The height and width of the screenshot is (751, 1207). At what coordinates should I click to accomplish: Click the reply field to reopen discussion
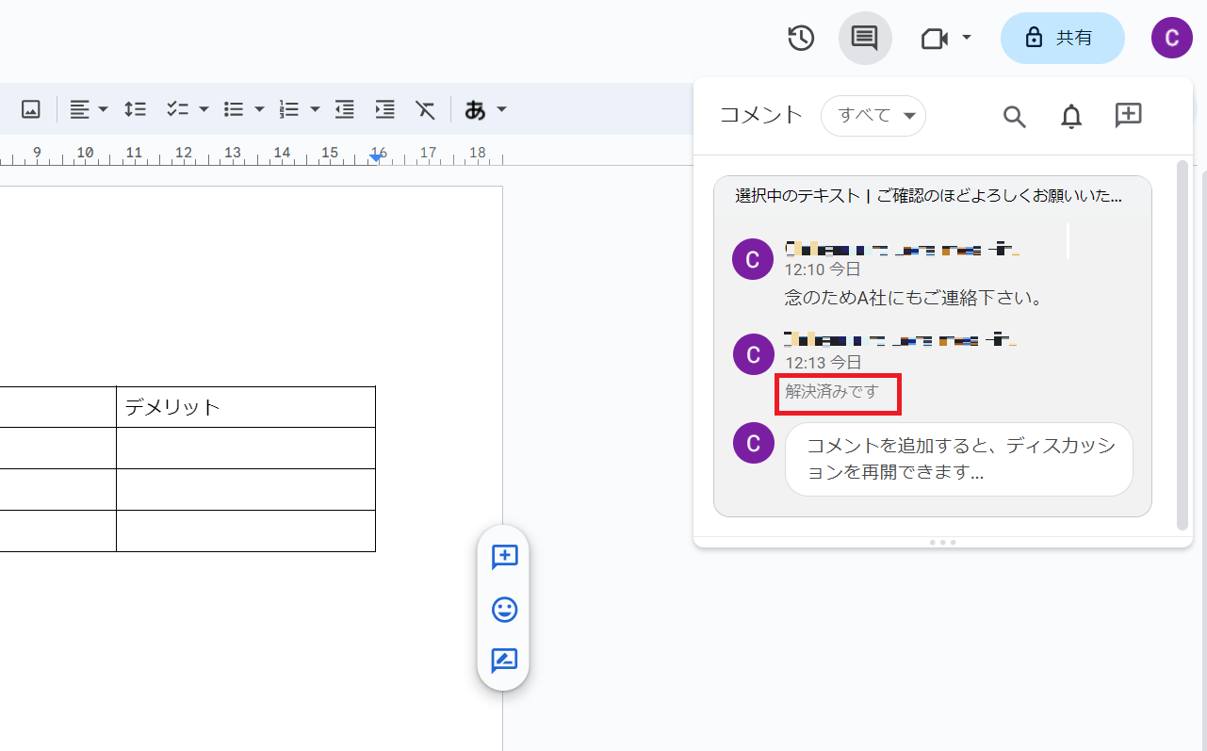(x=958, y=459)
